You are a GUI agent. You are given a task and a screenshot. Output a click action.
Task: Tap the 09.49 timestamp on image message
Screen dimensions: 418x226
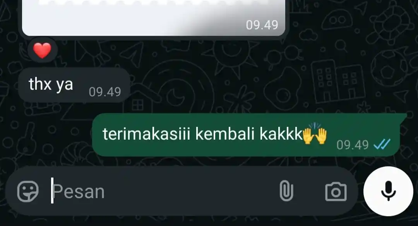pyautogui.click(x=262, y=25)
